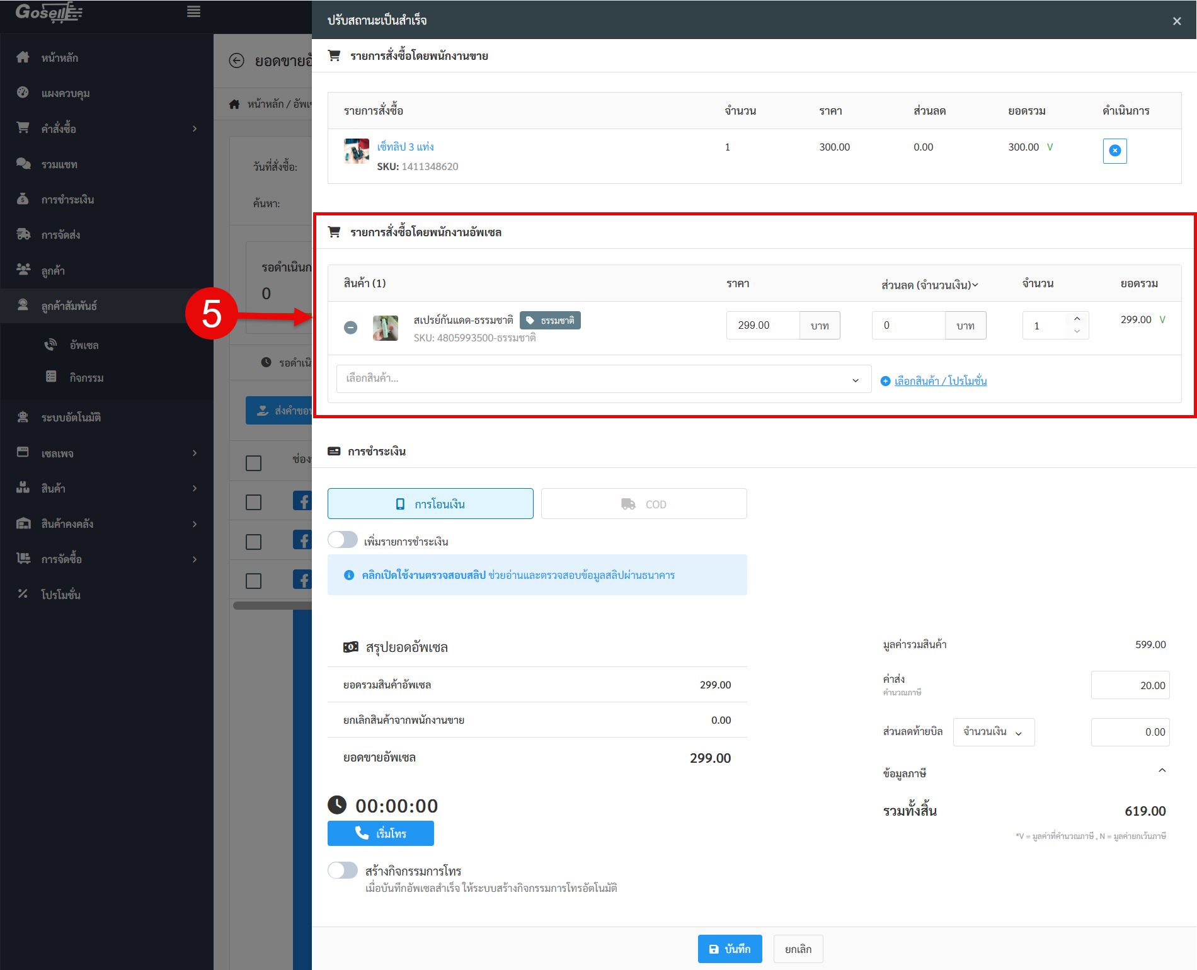The image size is (1197, 970).
Task: Click the cart icon beside คำสั่งซื้อ
Action: click(23, 128)
